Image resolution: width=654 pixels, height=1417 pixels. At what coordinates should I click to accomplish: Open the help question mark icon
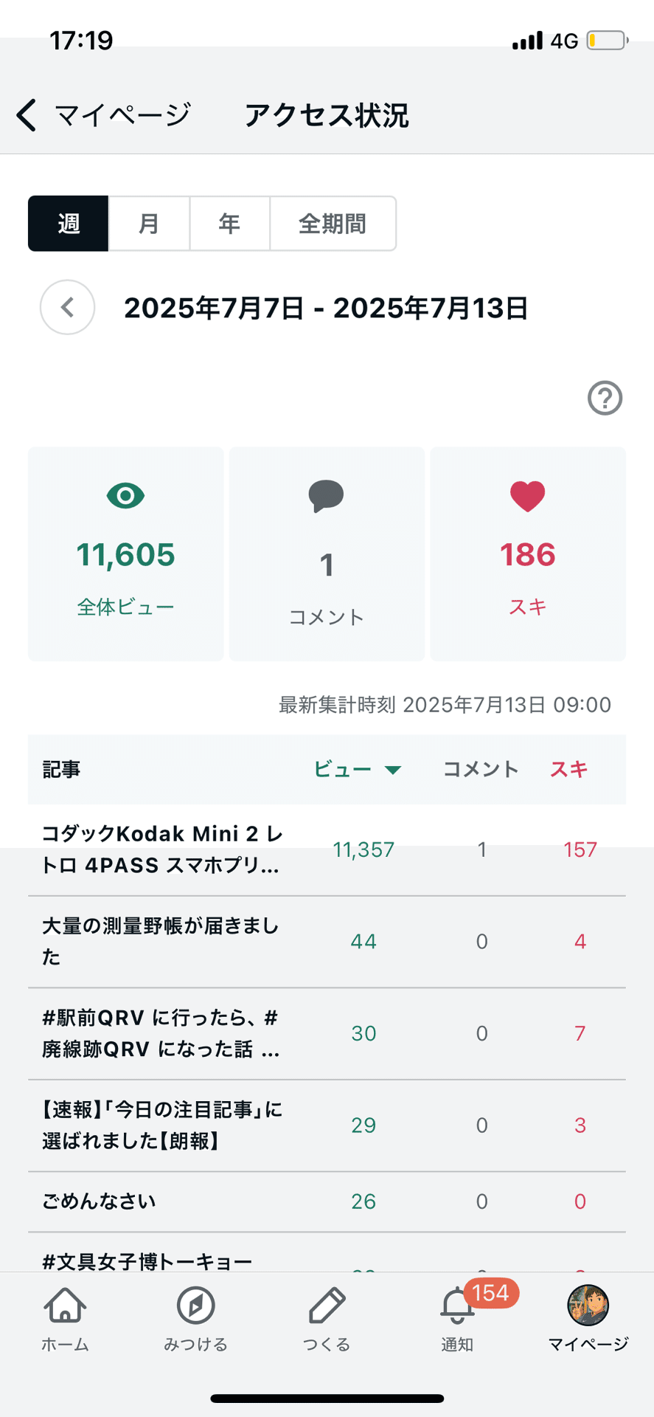(605, 399)
